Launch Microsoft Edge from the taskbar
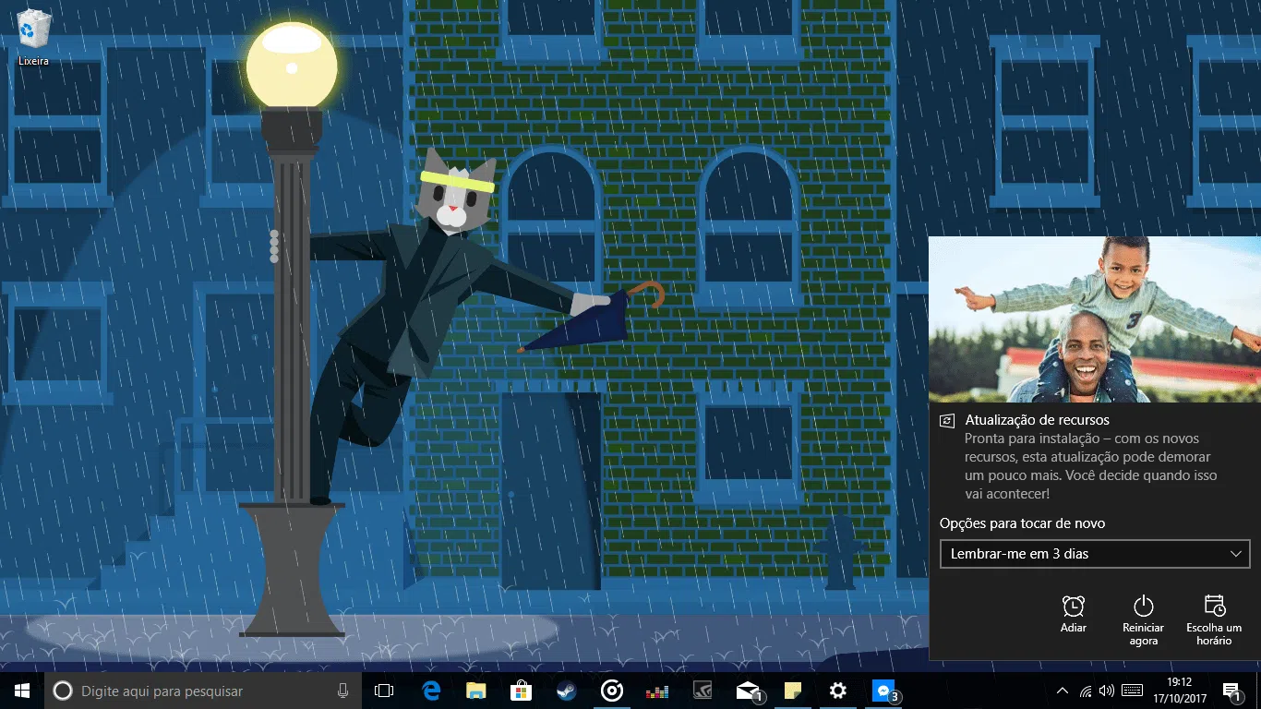The height and width of the screenshot is (709, 1261). pos(431,691)
